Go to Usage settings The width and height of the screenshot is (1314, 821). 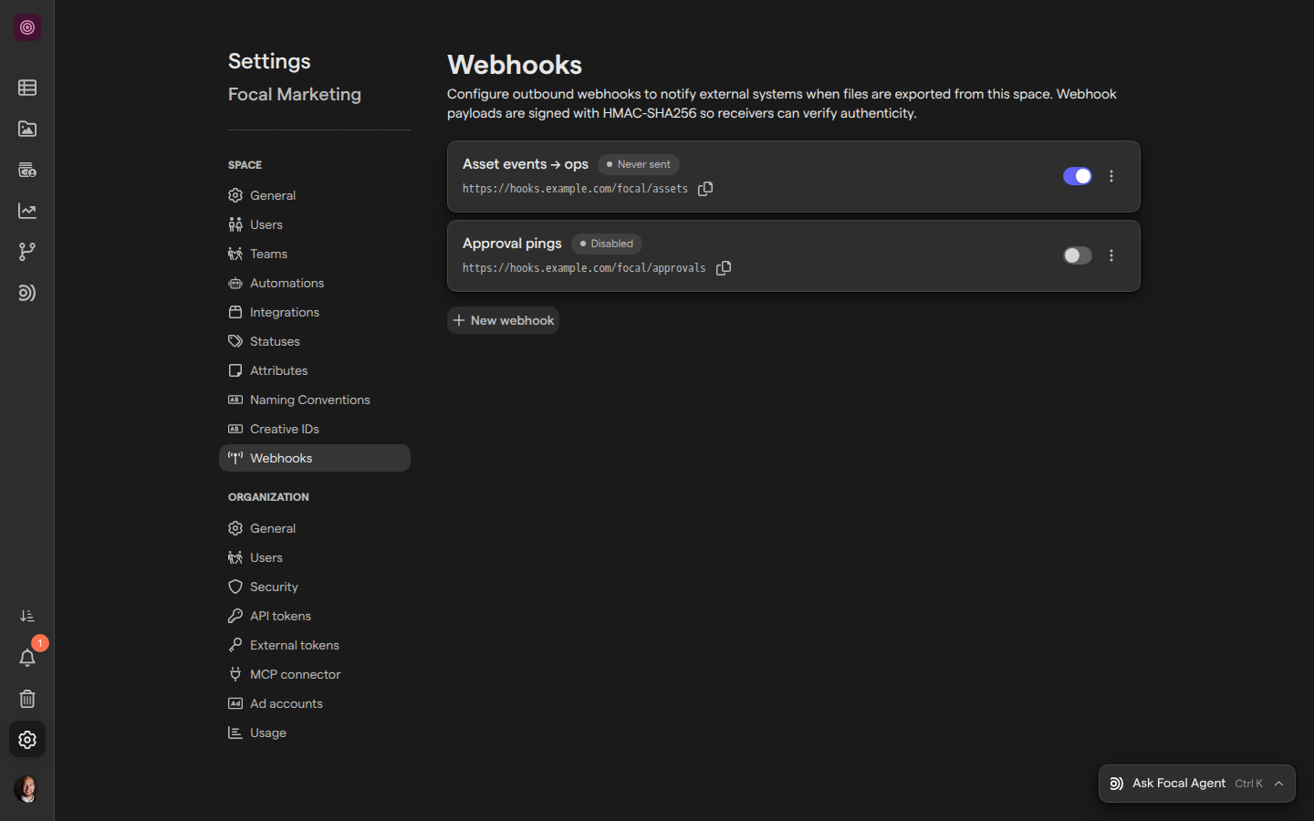[x=315, y=733]
